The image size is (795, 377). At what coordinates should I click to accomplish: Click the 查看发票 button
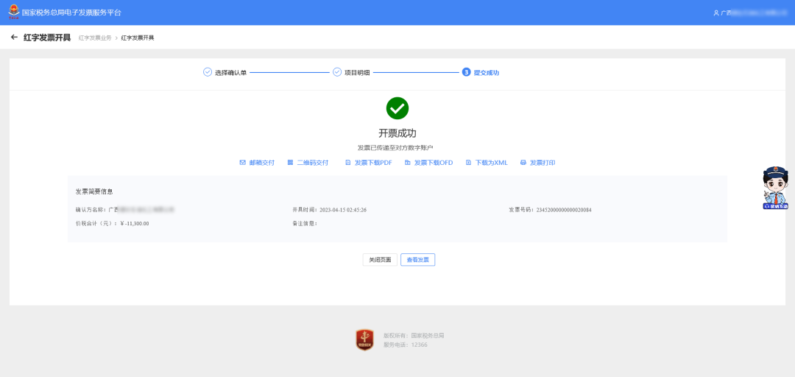(x=418, y=259)
